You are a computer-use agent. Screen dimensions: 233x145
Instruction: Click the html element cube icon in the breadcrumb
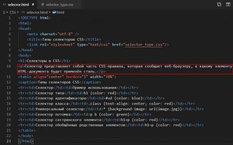pos(54,12)
